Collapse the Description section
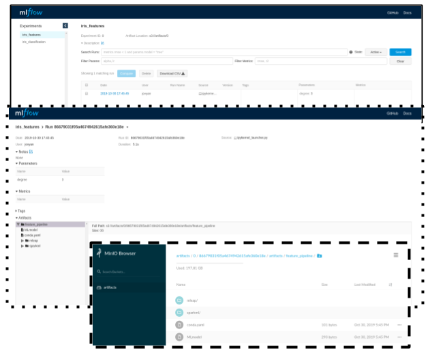 tap(82, 43)
